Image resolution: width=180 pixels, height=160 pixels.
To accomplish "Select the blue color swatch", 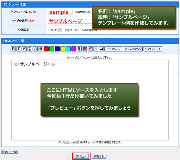I will click(x=57, y=49).
